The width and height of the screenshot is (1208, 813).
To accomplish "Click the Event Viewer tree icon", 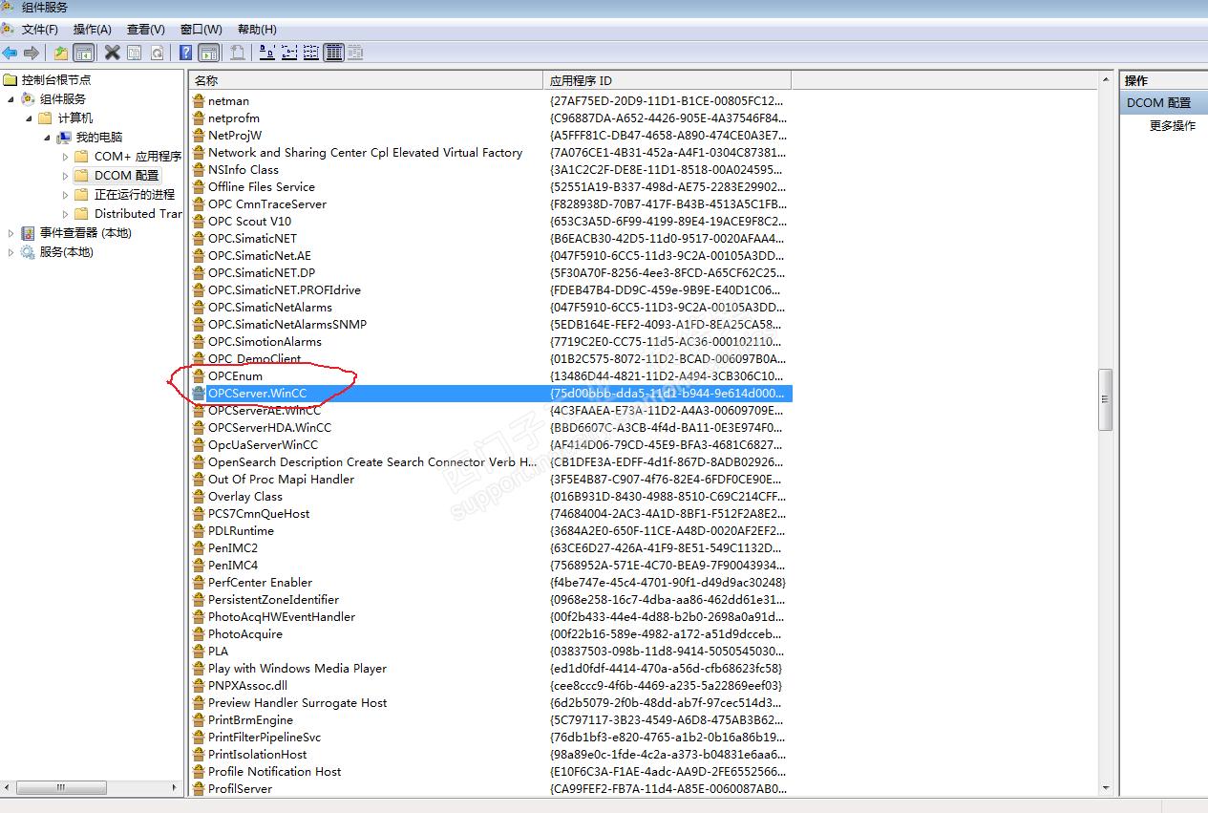I will (x=29, y=233).
